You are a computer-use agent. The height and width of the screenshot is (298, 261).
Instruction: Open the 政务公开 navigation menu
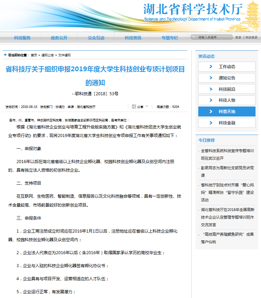[x=59, y=38]
